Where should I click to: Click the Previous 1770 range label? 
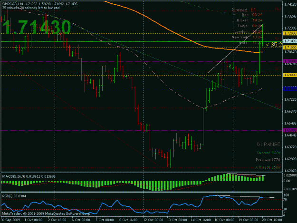268,160
